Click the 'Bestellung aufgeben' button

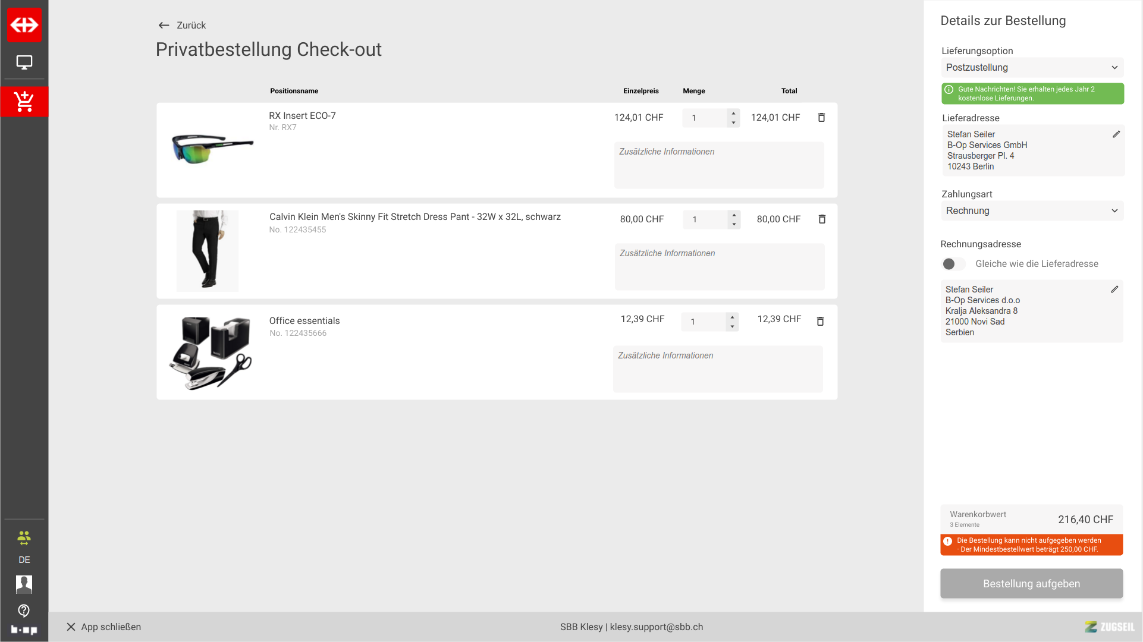1031,584
